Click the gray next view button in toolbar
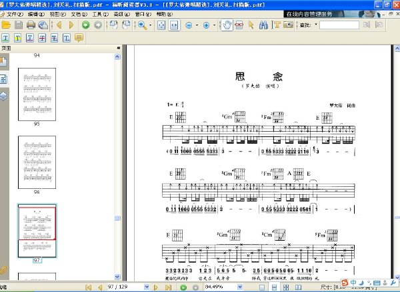 click(98, 25)
